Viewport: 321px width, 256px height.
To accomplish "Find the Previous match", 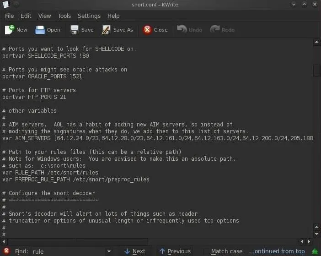I will [175, 251].
